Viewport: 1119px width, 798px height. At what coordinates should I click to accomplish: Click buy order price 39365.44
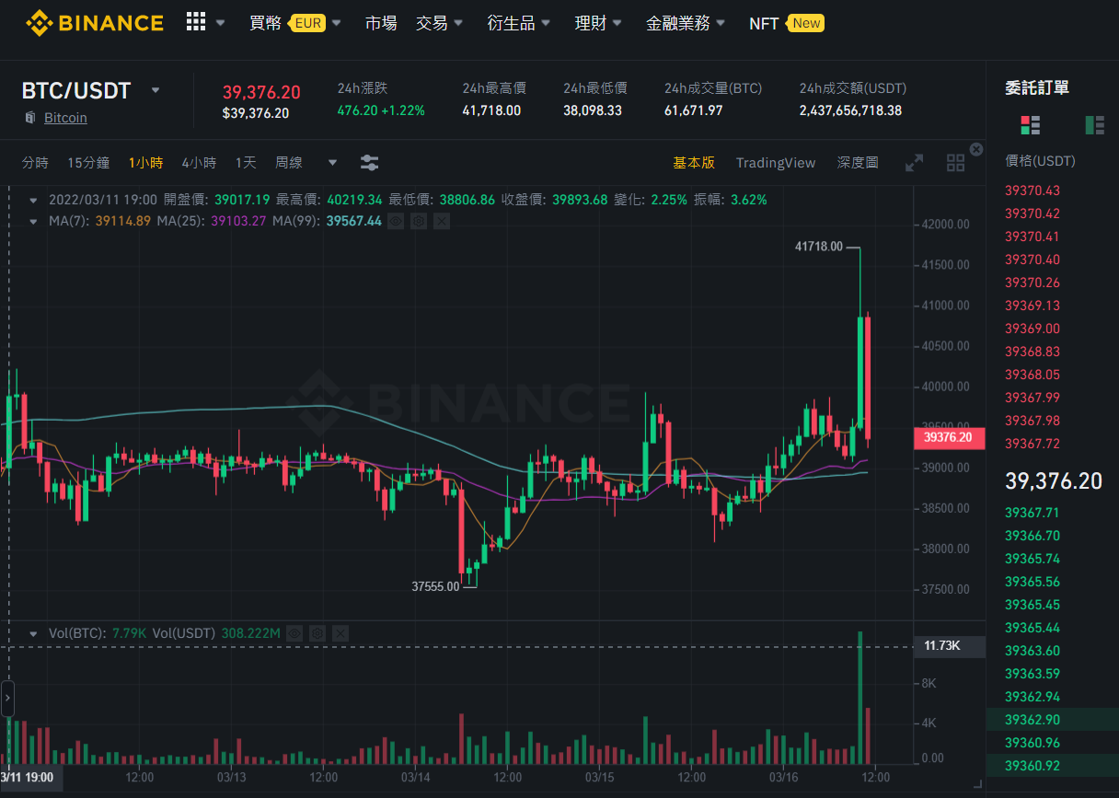[x=1032, y=628]
